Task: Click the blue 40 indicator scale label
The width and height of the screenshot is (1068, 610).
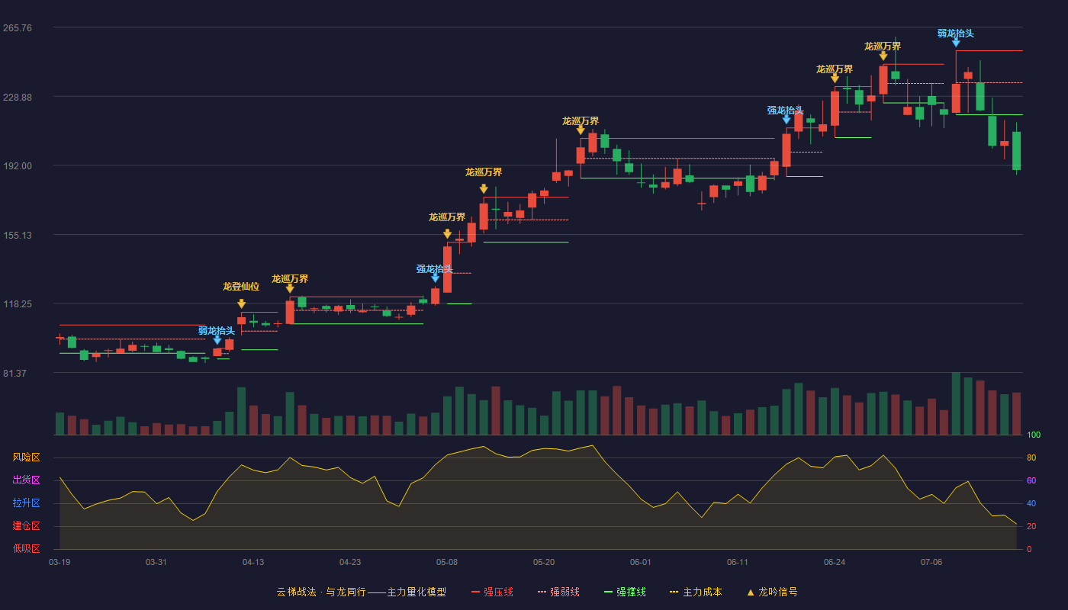Action: click(x=1031, y=504)
